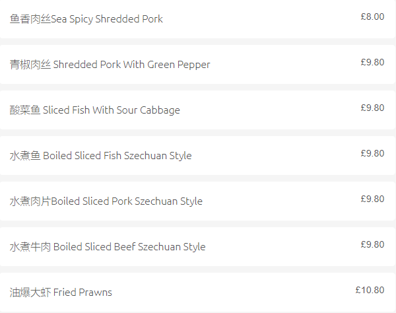396x313 pixels.
Task: Click the £10.80 Fried Prawns price
Action: click(x=370, y=290)
